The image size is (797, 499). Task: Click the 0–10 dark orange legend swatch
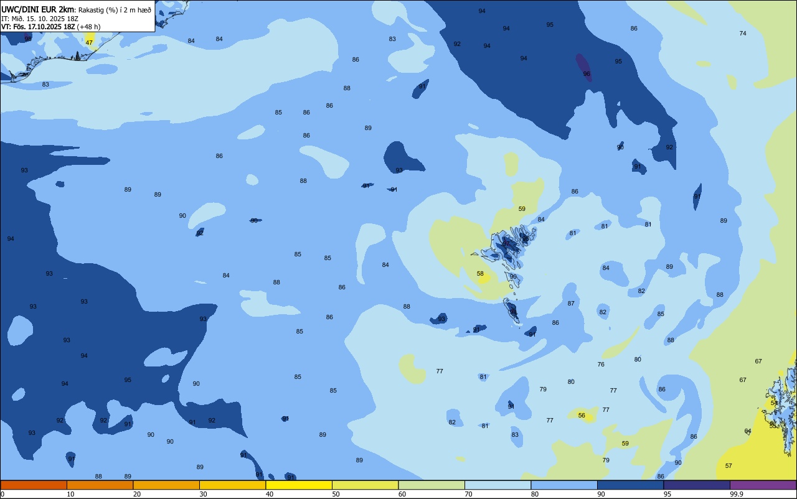click(34, 485)
